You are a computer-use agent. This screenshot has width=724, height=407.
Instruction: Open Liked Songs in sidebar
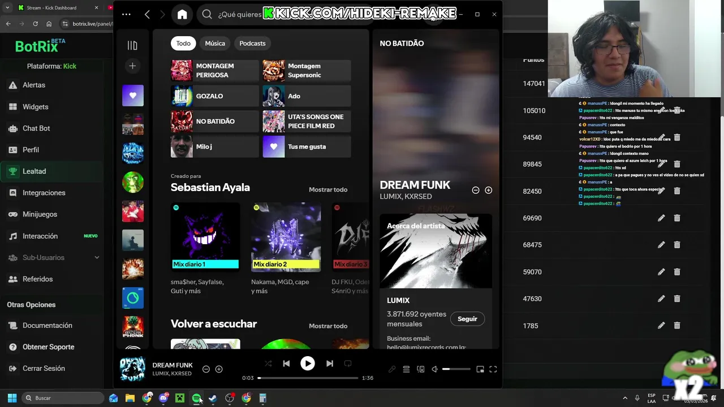point(133,96)
